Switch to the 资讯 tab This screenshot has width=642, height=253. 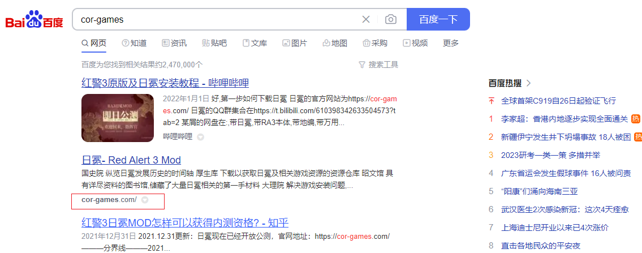[x=174, y=44]
